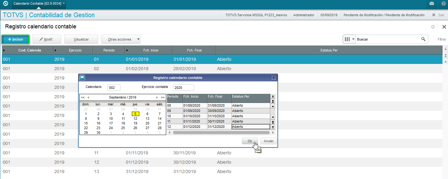Click the search magnifier icon
Image resolution: width=448 pixels, height=179 pixels.
[423, 39]
